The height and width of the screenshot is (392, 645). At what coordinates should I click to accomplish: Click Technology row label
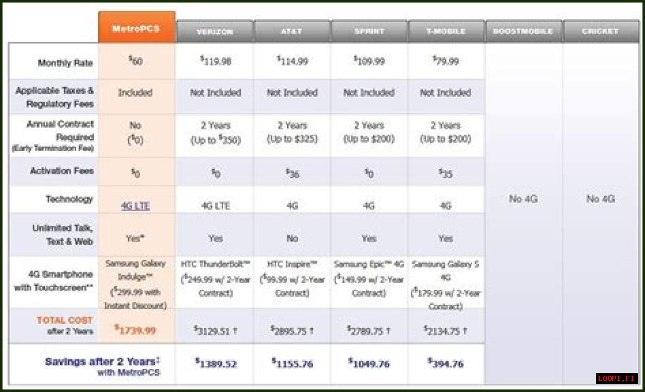(x=70, y=199)
